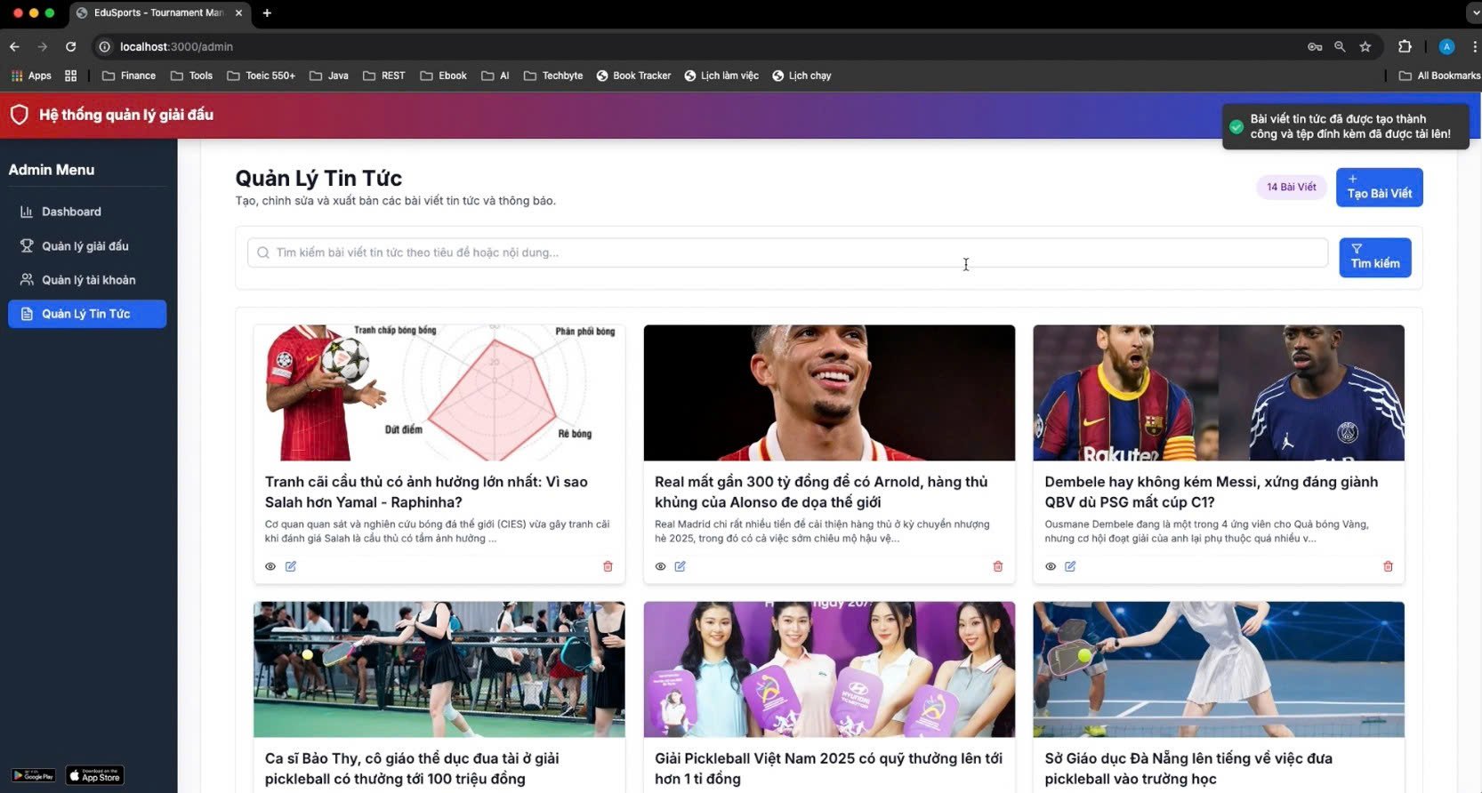Delete the Salah hơn Yamal article

coord(608,566)
